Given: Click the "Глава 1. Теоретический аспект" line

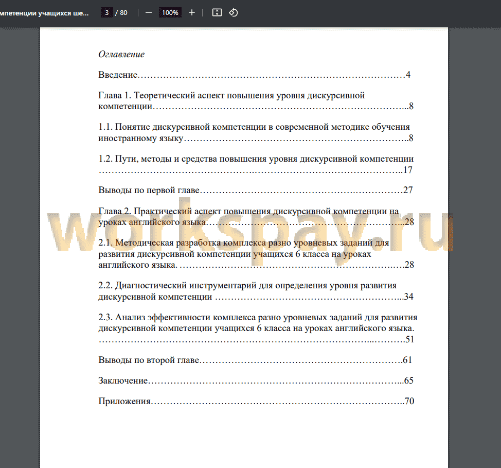Looking at the screenshot, I should click(x=256, y=101).
